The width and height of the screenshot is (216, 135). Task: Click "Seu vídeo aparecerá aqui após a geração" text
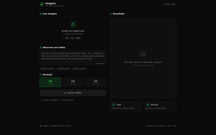(x=143, y=62)
